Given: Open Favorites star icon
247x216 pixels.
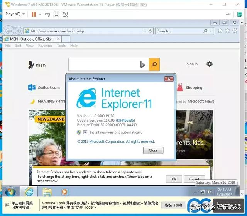Looking at the screenshot, I should point(227,31).
